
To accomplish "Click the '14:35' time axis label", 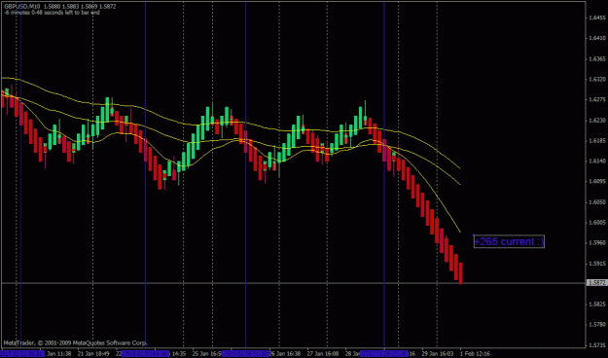I will [x=179, y=354].
